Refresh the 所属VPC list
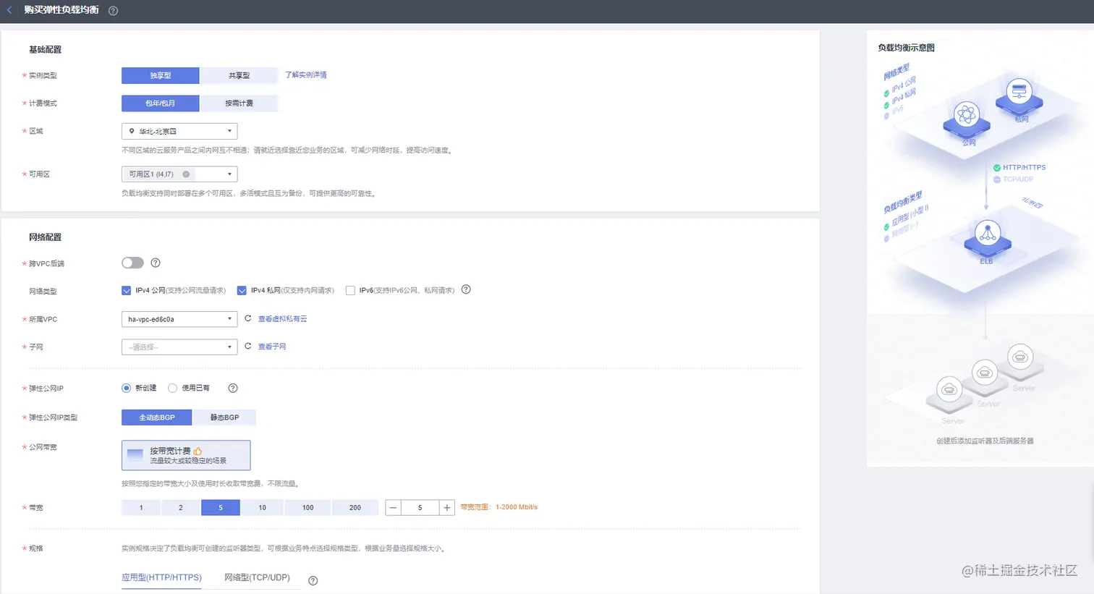Image resolution: width=1094 pixels, height=594 pixels. [248, 318]
